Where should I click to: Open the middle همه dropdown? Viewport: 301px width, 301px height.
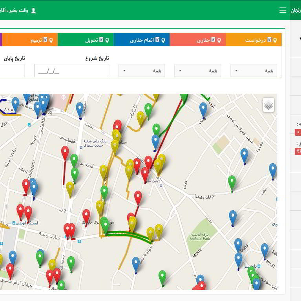pos(197,71)
